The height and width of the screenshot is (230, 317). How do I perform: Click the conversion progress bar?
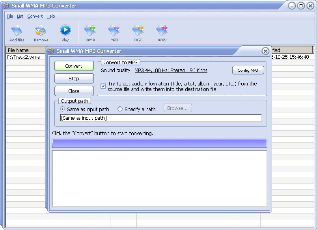159,143
